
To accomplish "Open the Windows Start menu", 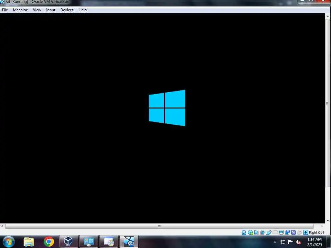I will [8, 242].
